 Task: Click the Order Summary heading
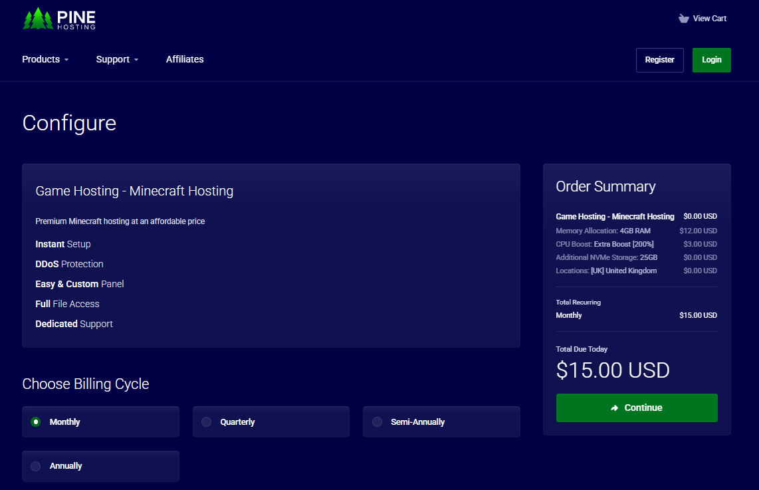605,186
